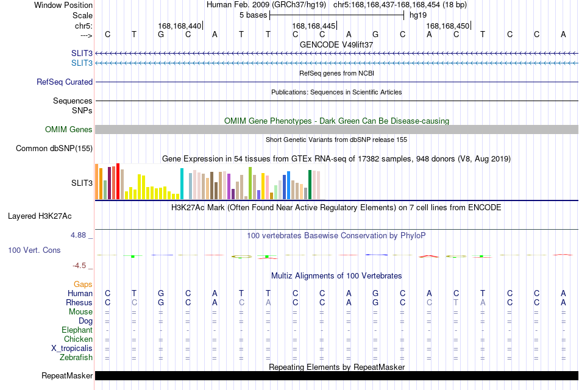Viewport: 579px width, 390px height.
Task: Click the RepeatMasker track label
Action: coord(67,375)
